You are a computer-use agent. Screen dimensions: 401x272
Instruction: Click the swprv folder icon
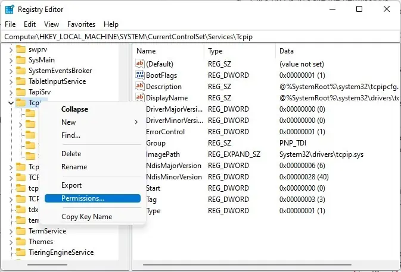(21, 49)
